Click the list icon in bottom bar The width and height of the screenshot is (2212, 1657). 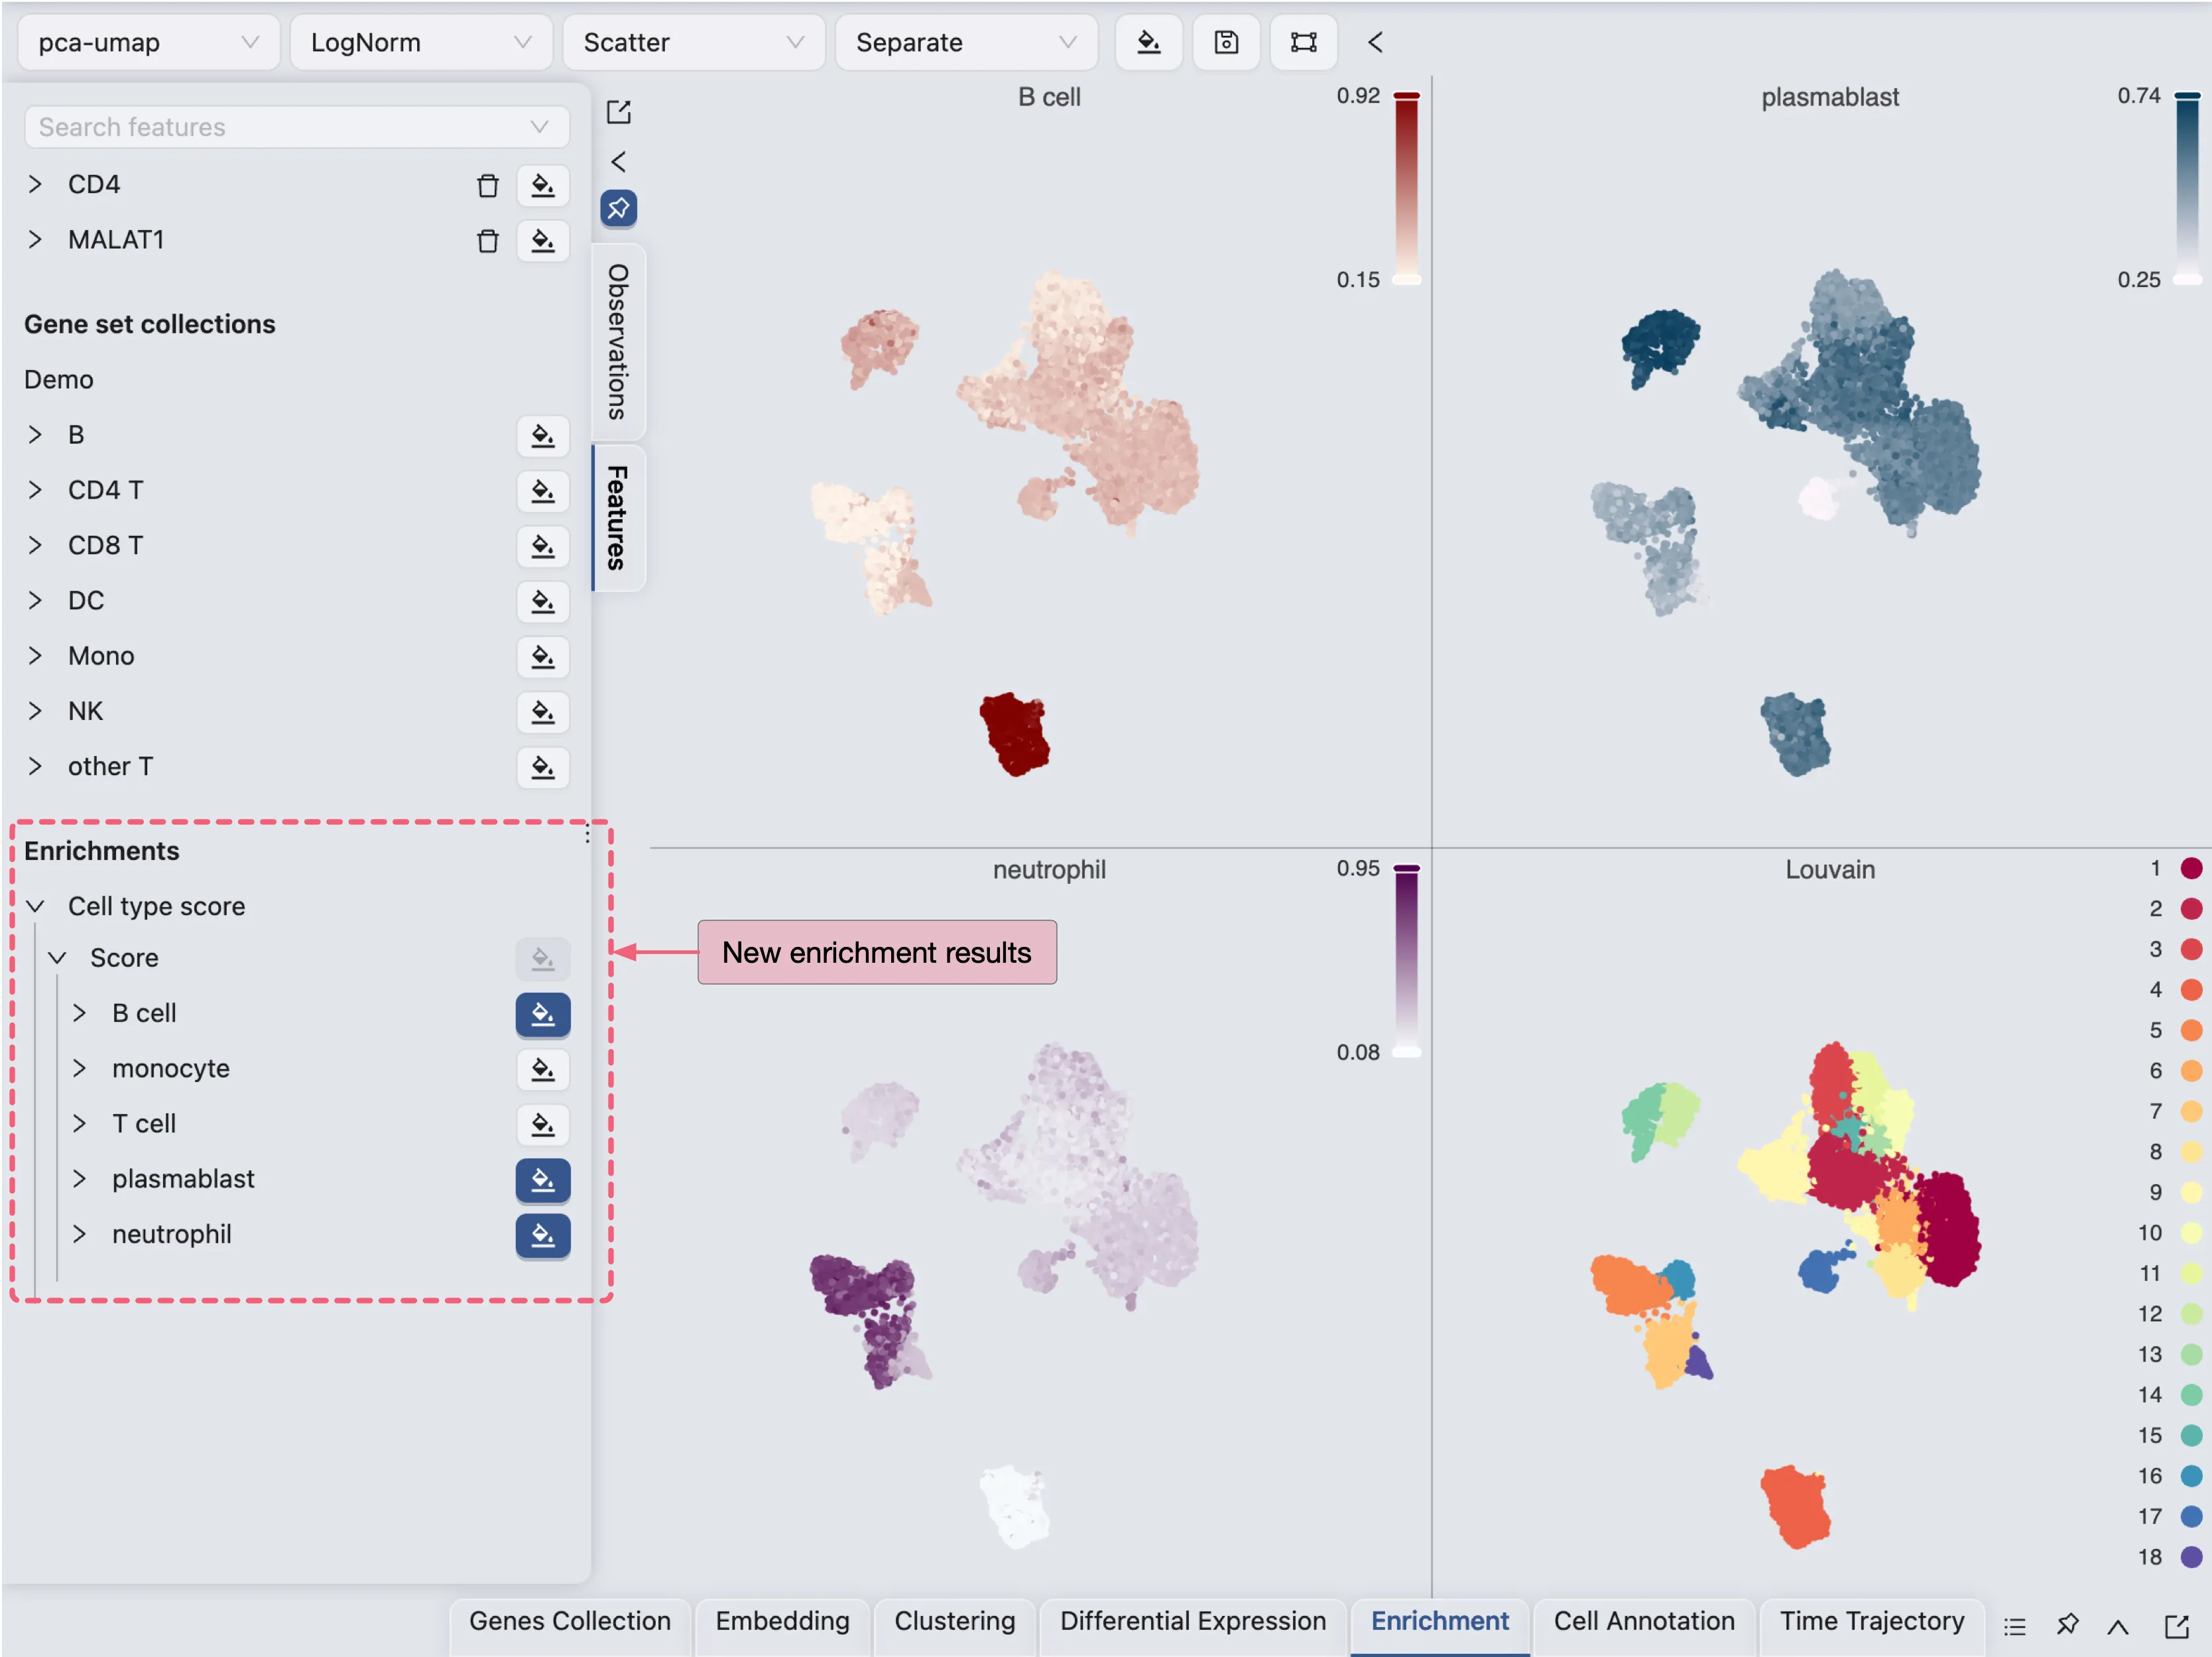pyautogui.click(x=2014, y=1626)
